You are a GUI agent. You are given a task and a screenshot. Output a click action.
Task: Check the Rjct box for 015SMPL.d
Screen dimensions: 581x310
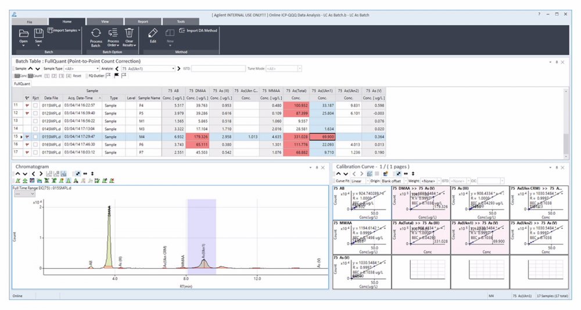coord(35,137)
